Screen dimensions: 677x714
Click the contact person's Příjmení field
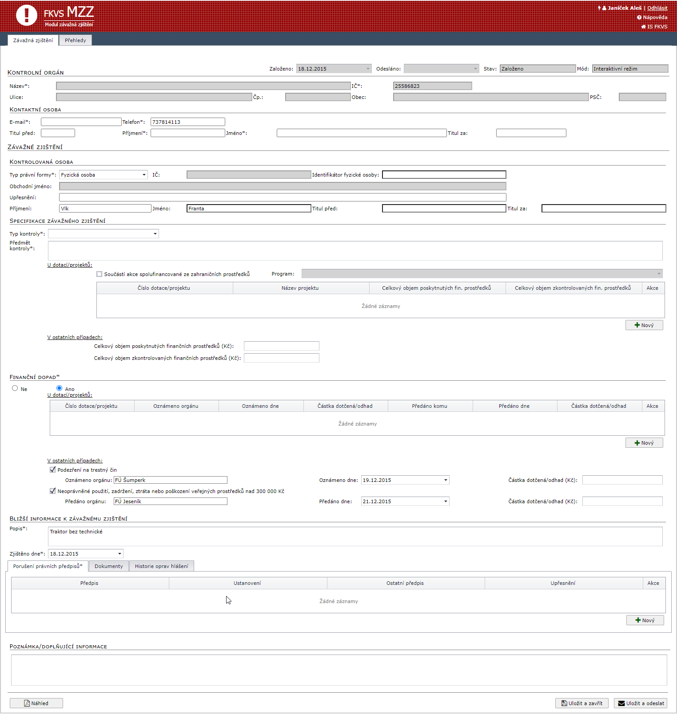pos(188,133)
